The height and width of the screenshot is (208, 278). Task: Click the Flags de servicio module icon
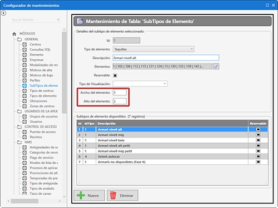click(24, 158)
